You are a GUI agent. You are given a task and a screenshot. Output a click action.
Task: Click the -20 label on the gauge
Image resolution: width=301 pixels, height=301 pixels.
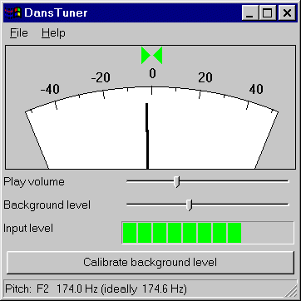coord(101,78)
